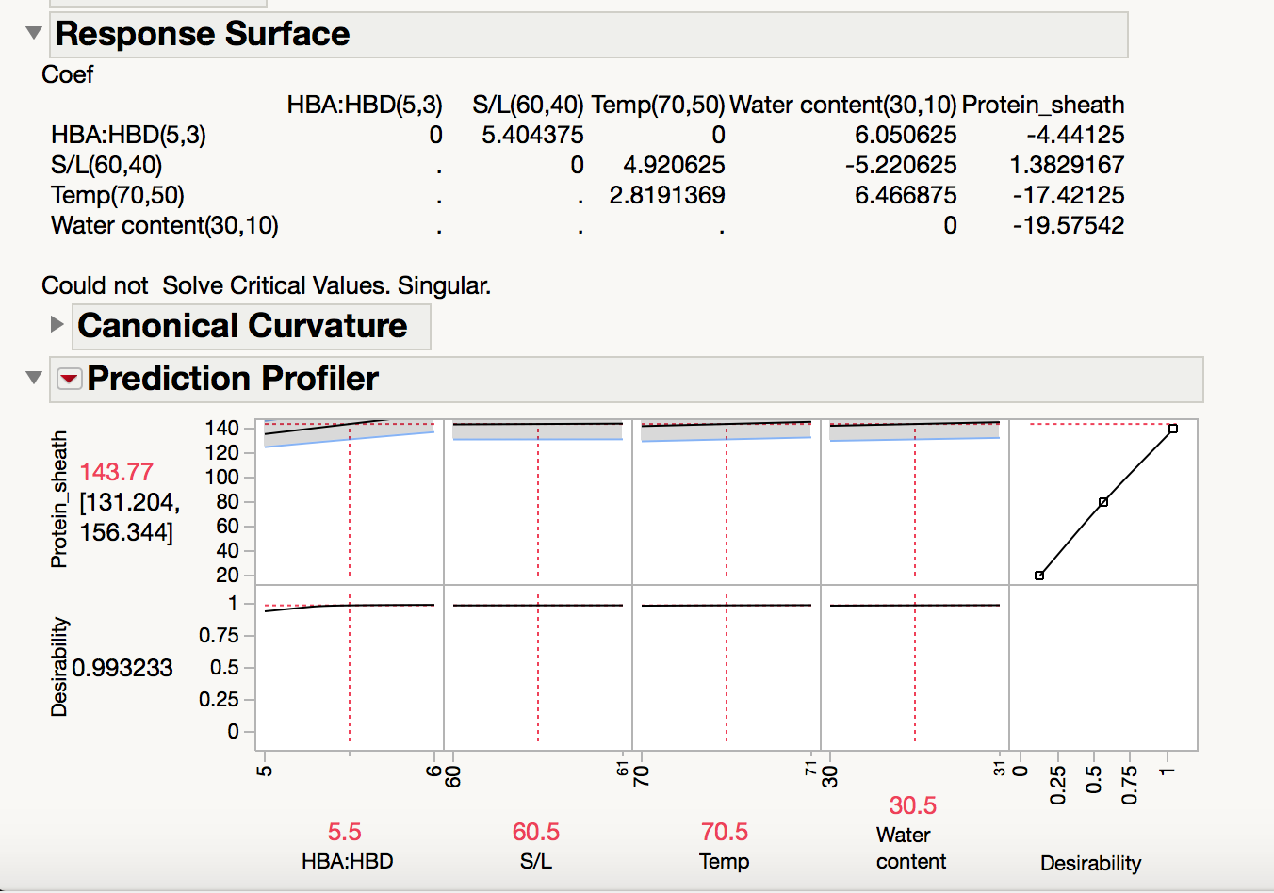This screenshot has width=1274, height=893.
Task: Expand the Canonical Curvature report
Action: coord(55,326)
